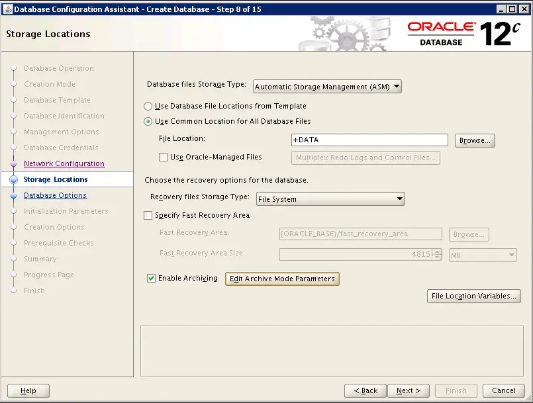
Task: Click the Help button
Action: (28, 391)
